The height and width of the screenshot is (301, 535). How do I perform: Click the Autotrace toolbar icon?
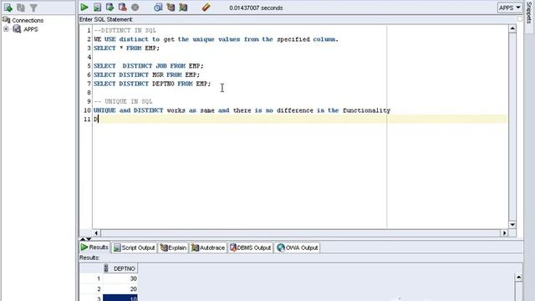tap(183, 8)
